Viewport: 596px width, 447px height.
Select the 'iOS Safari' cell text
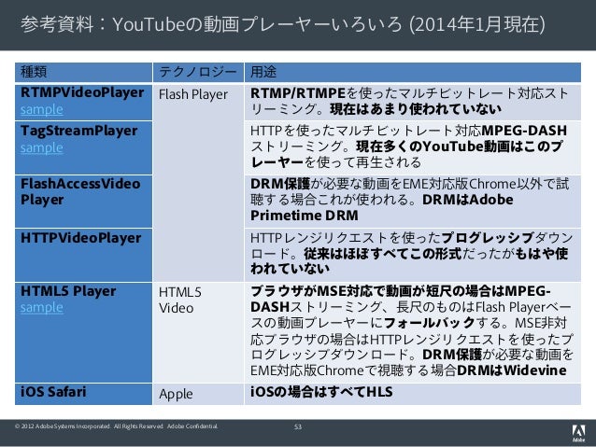point(53,392)
